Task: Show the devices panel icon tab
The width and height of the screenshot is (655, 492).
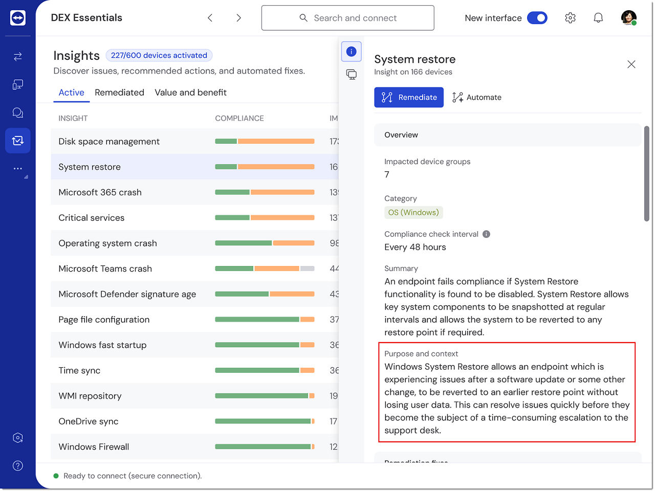Action: click(x=352, y=75)
